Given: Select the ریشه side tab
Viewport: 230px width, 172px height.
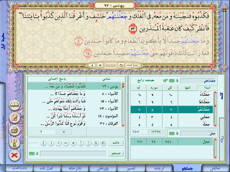Looking at the screenshot, I should pyautogui.click(x=222, y=139).
